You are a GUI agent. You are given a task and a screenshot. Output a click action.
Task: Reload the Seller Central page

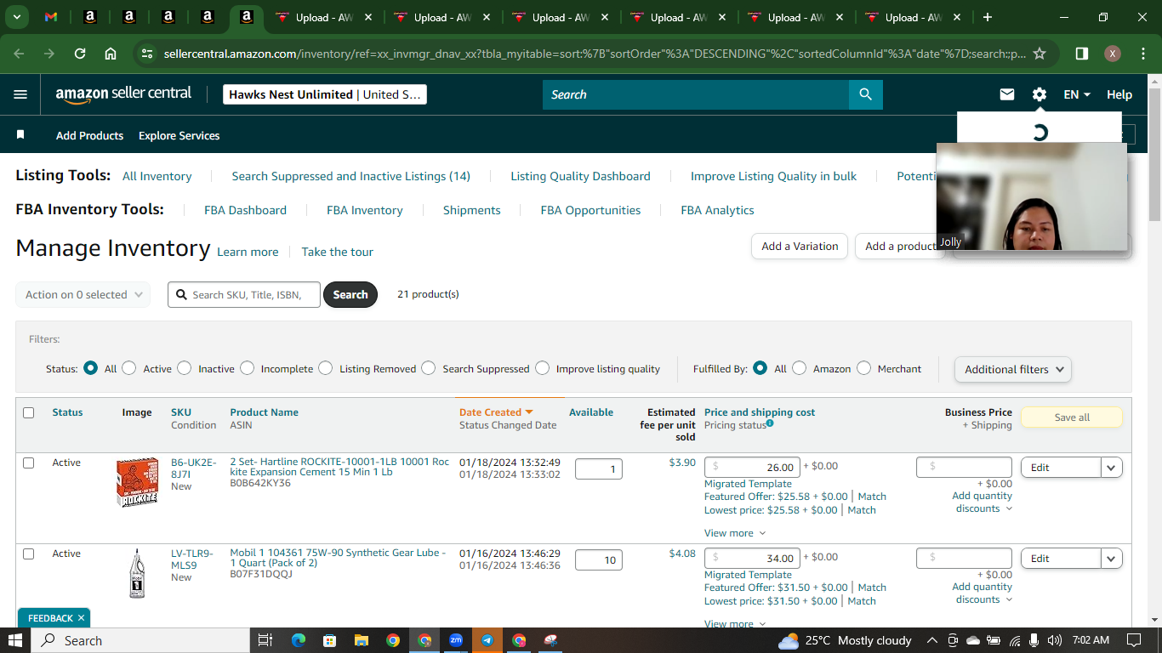pos(80,54)
